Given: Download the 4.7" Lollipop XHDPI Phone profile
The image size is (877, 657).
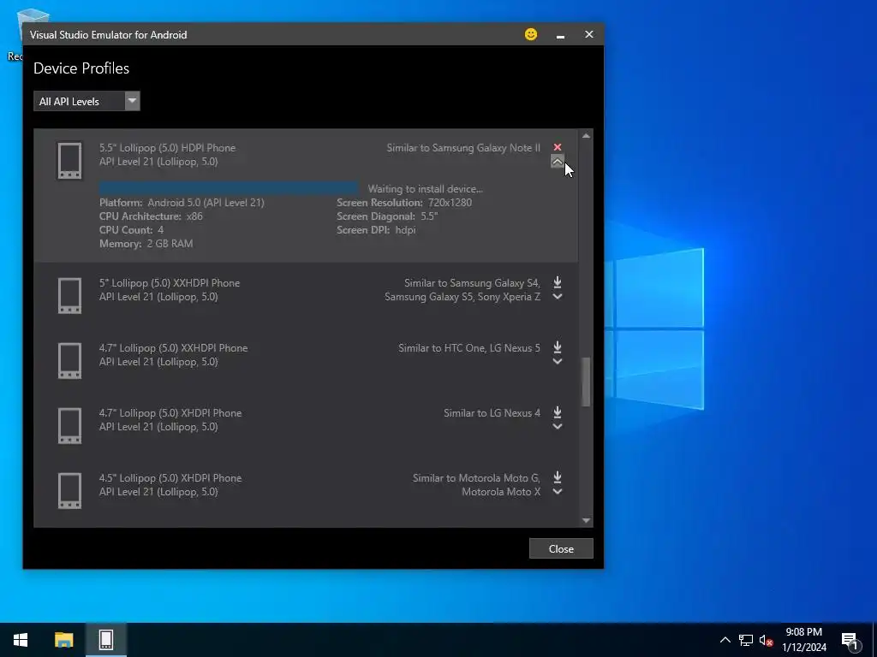Looking at the screenshot, I should (x=557, y=412).
